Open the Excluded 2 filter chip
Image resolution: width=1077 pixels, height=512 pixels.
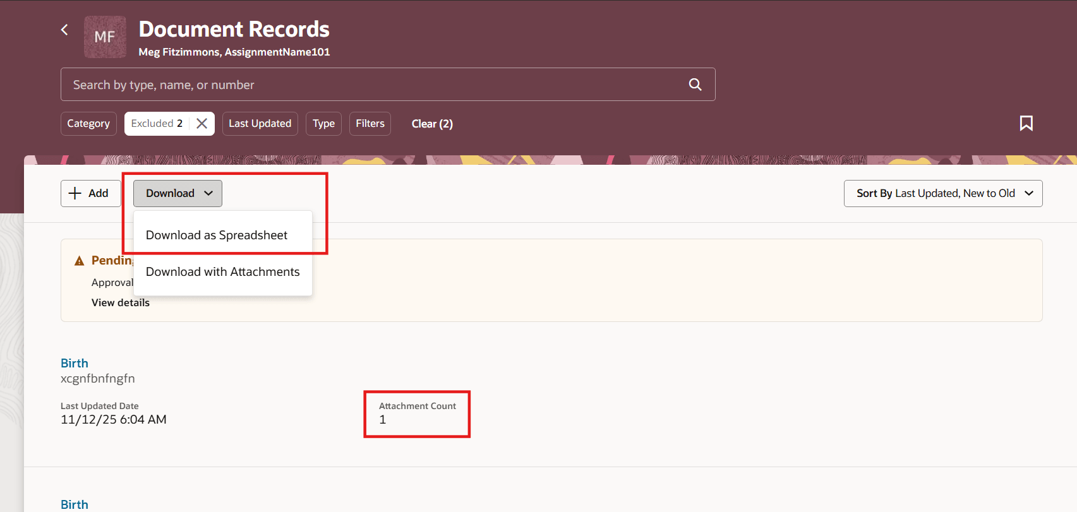(x=157, y=124)
